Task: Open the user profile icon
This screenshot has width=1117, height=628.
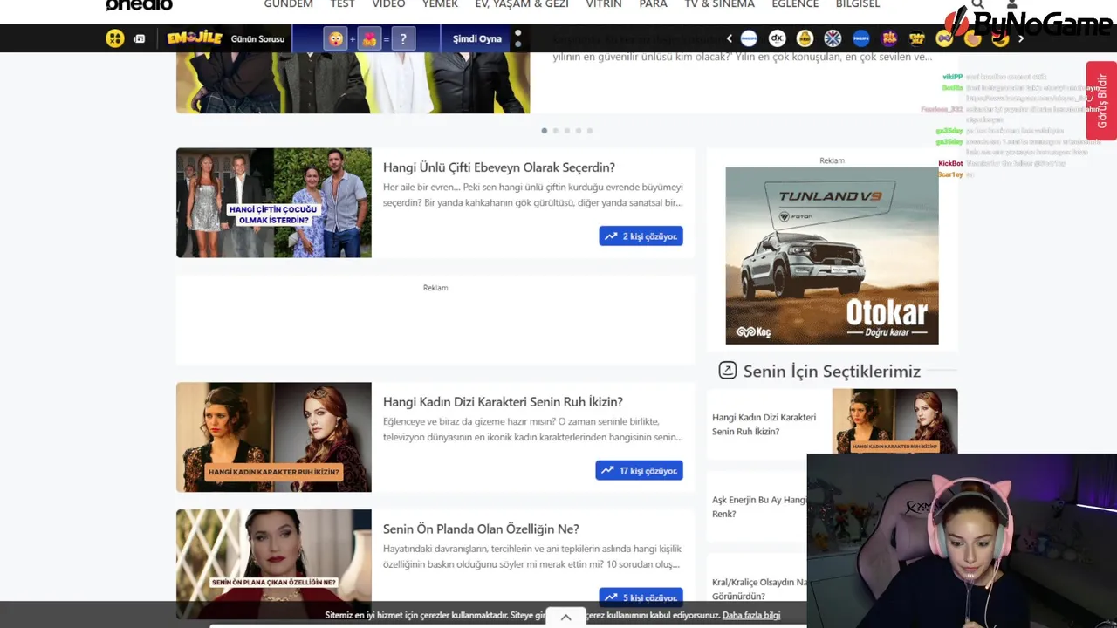Action: point(1012,4)
